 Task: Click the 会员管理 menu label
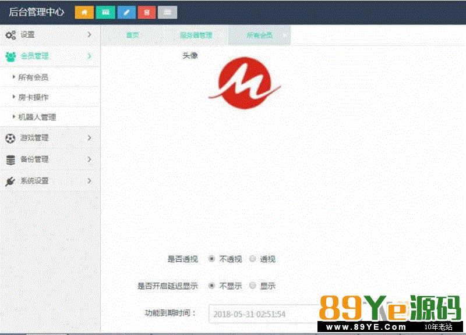(34, 56)
